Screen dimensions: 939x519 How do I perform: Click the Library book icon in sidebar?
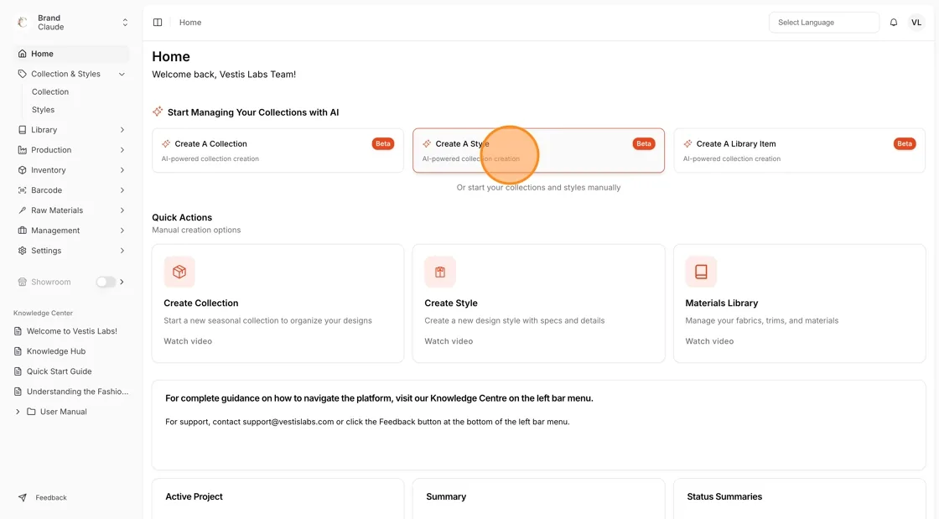point(22,129)
